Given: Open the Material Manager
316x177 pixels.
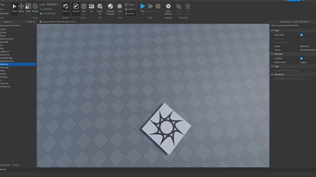Looking at the screenshot, I should click(x=111, y=9).
